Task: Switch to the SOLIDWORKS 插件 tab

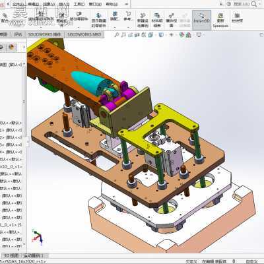Action: tap(45, 34)
